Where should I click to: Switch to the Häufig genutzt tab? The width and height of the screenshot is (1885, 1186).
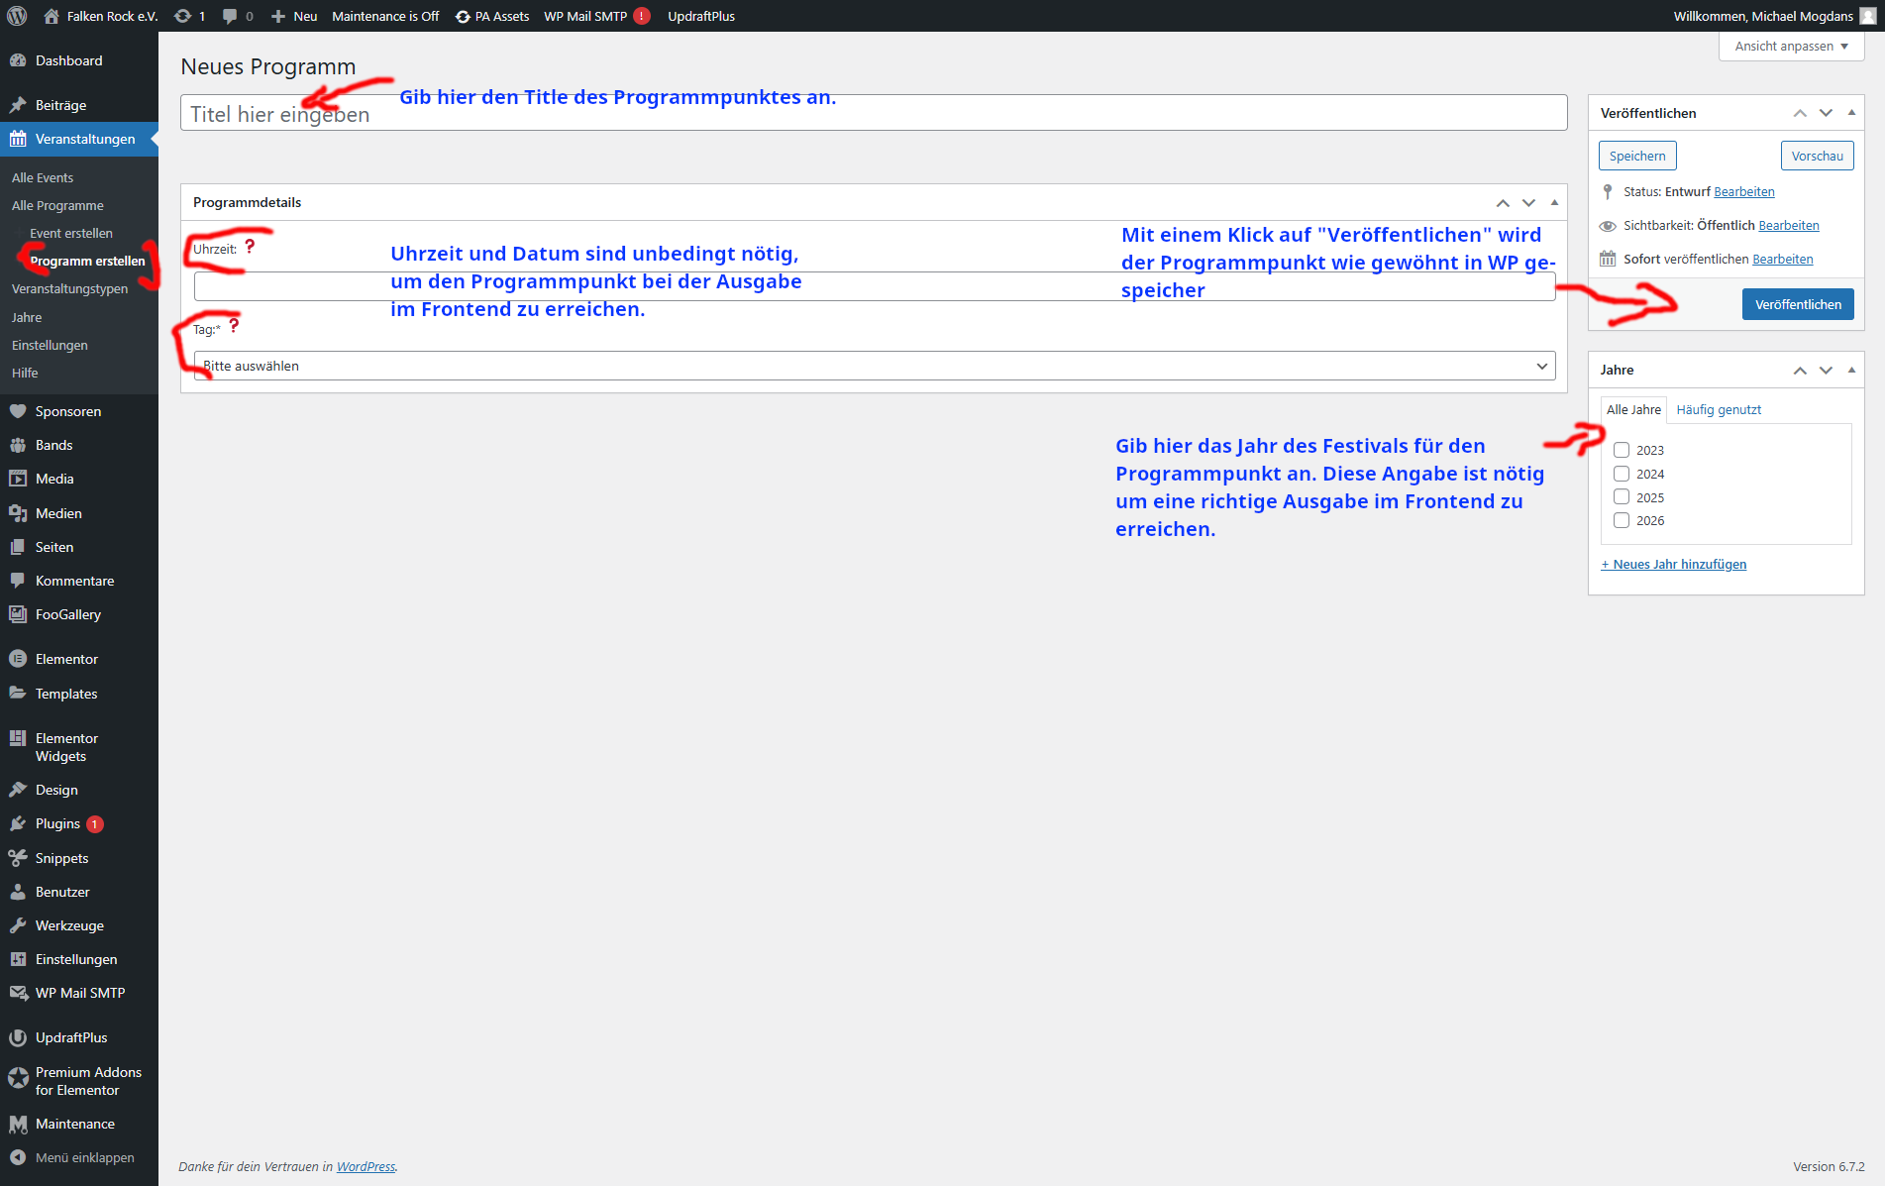1719,409
